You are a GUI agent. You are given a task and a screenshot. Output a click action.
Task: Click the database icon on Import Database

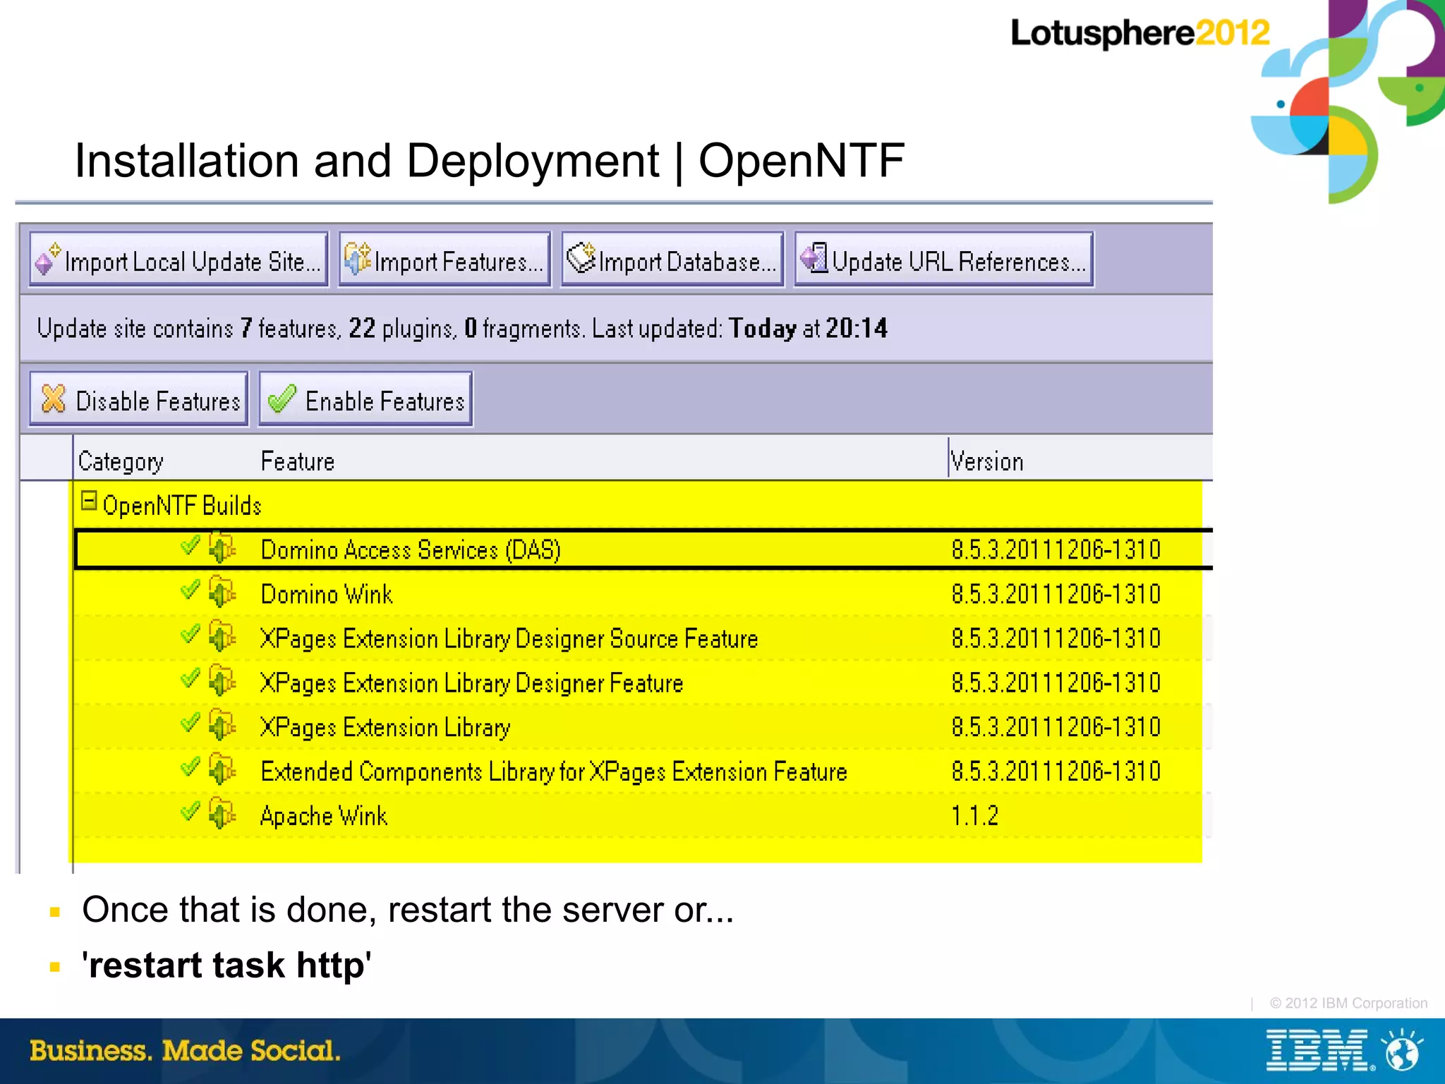(x=581, y=257)
